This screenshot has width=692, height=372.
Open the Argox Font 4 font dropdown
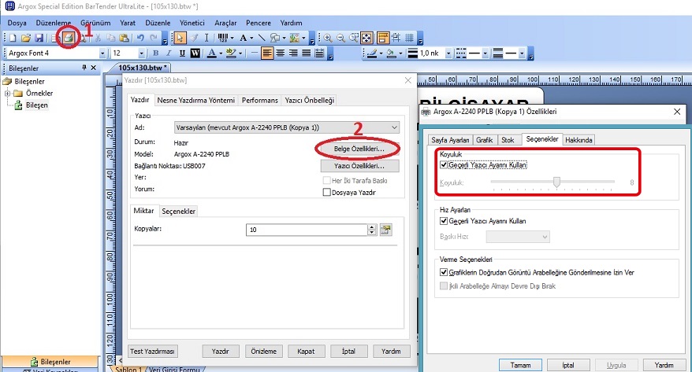pyautogui.click(x=102, y=53)
